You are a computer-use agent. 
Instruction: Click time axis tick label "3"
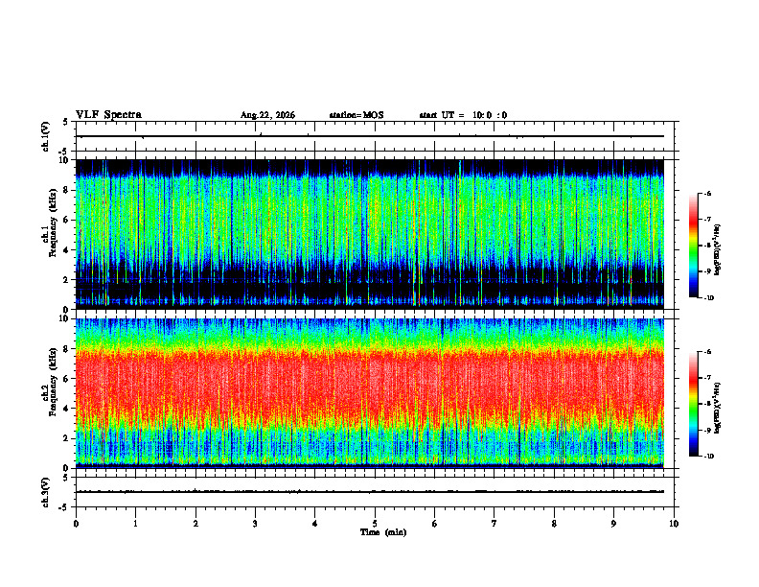pyautogui.click(x=255, y=524)
